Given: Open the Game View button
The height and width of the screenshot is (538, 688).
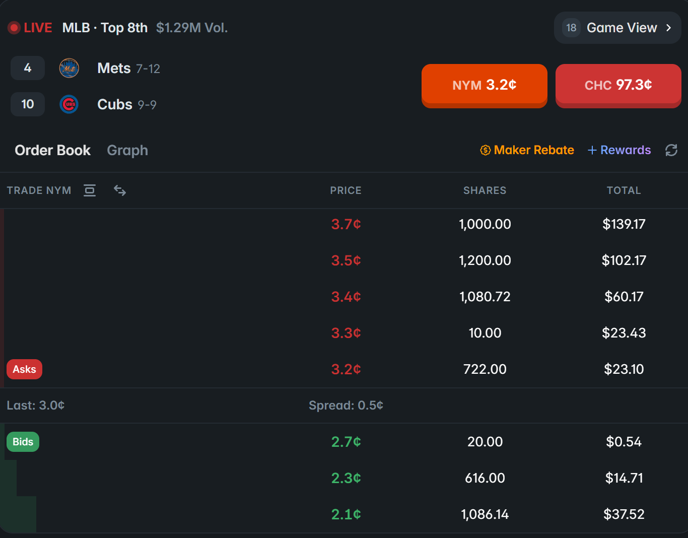Looking at the screenshot, I should click(617, 28).
